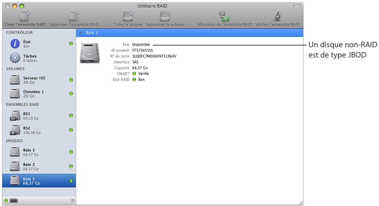This screenshot has width=379, height=206.
Task: Click the Baie 3 header title
Action: click(92, 33)
